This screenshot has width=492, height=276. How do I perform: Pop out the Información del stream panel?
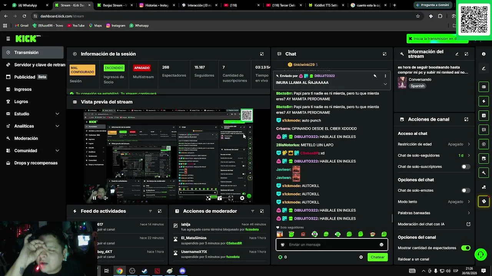[x=466, y=54]
